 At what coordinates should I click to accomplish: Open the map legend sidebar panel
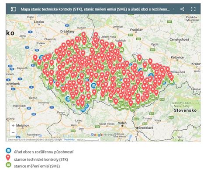click(13, 9)
